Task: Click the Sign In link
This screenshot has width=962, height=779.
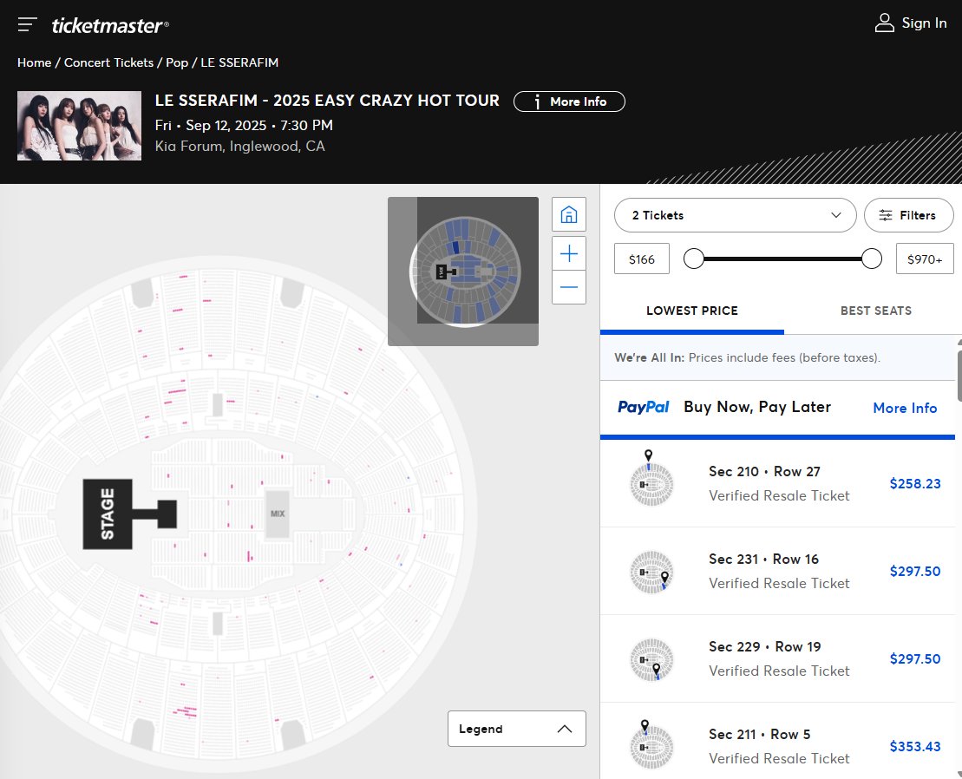Action: pyautogui.click(x=924, y=23)
